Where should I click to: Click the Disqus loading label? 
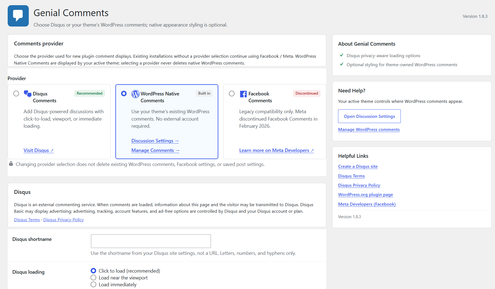pyautogui.click(x=28, y=272)
